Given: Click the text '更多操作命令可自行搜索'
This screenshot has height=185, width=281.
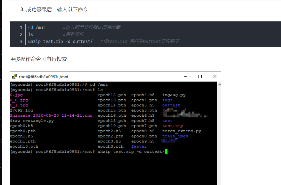Looking at the screenshot, I should pyautogui.click(x=39, y=59).
